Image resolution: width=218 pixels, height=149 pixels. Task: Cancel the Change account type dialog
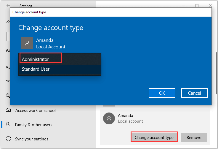point(195,93)
